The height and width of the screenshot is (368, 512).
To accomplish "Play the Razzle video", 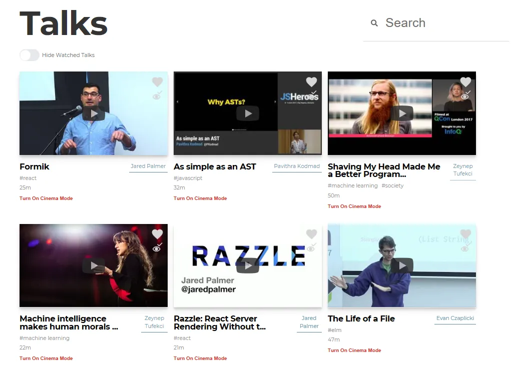I will [248, 265].
